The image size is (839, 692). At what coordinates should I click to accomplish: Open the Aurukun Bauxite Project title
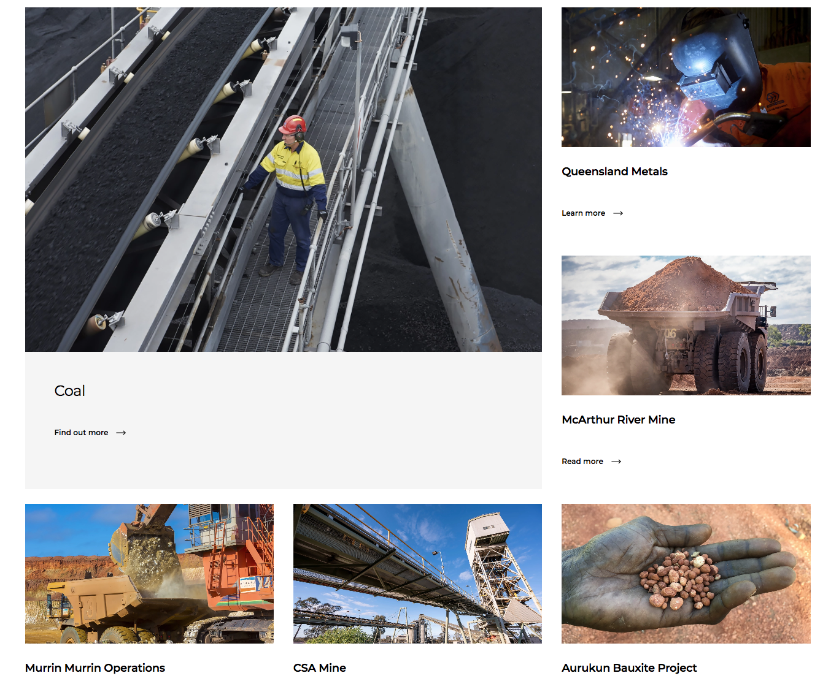(x=629, y=668)
